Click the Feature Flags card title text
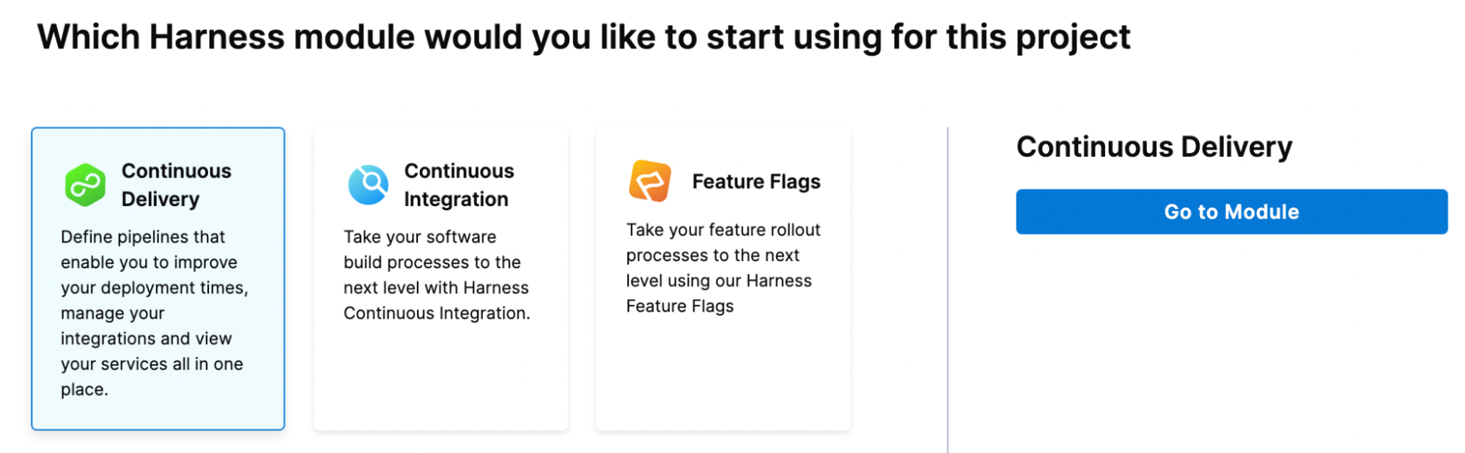This screenshot has height=453, width=1465. click(x=756, y=181)
